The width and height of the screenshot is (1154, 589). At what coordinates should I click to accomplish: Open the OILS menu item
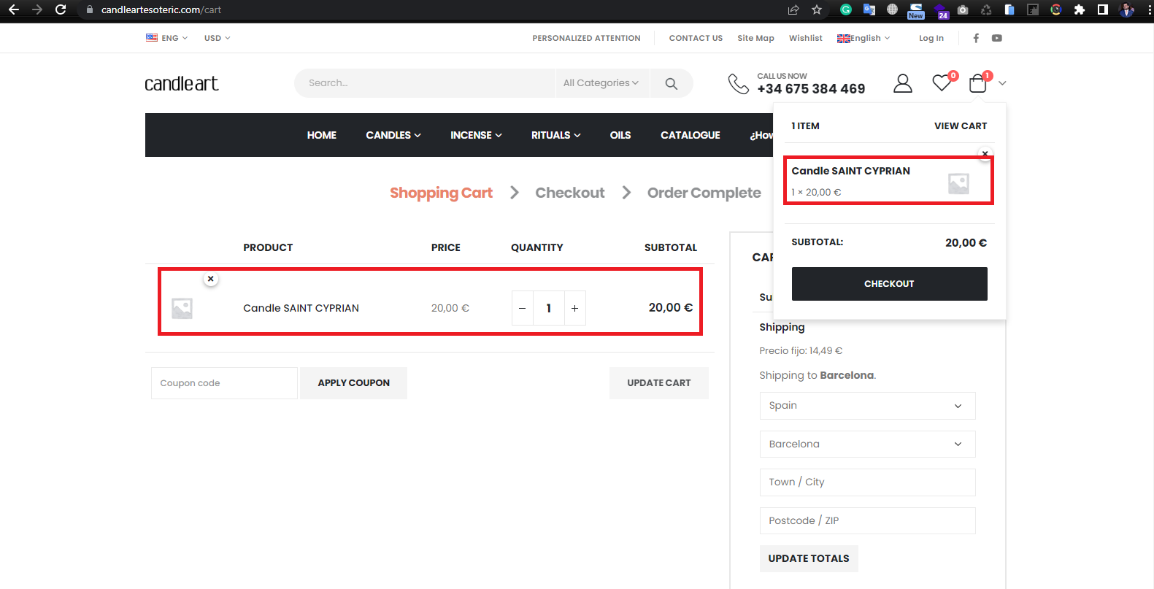tap(620, 135)
